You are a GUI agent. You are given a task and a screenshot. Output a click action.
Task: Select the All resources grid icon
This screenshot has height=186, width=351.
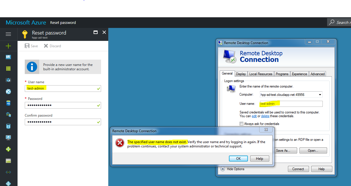tap(8, 69)
